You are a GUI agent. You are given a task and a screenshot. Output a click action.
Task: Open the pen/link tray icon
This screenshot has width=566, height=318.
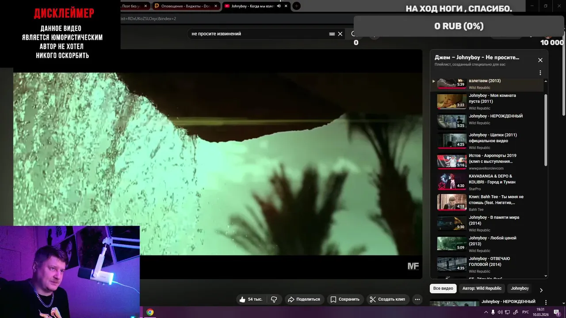pyautogui.click(x=515, y=312)
